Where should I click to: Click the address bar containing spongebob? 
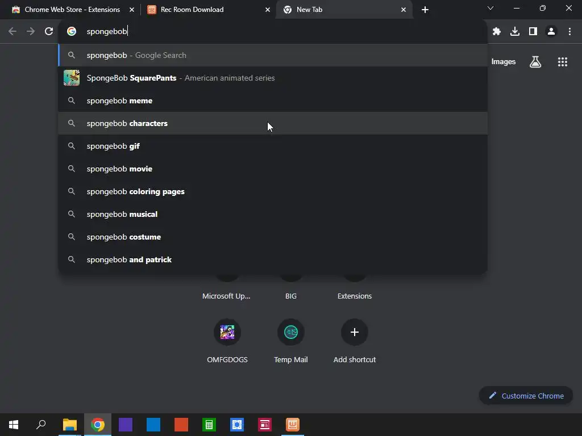click(x=273, y=32)
